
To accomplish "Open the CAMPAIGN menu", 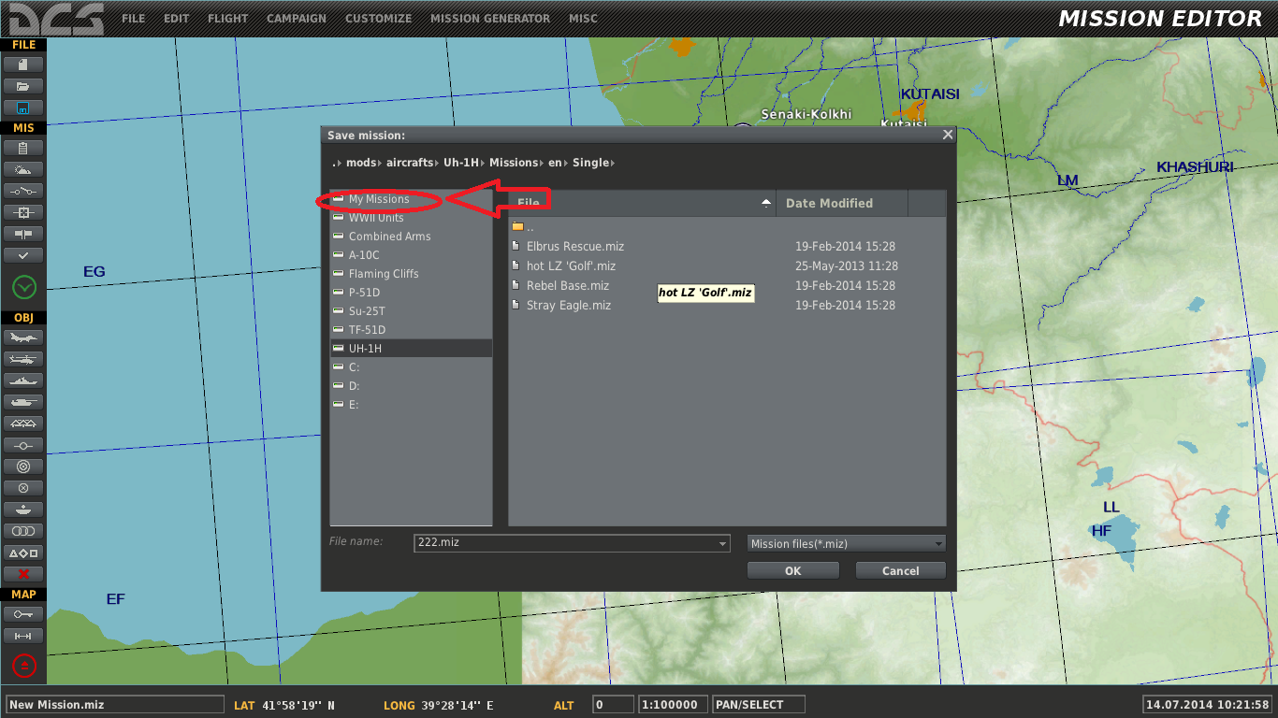I will pos(297,18).
